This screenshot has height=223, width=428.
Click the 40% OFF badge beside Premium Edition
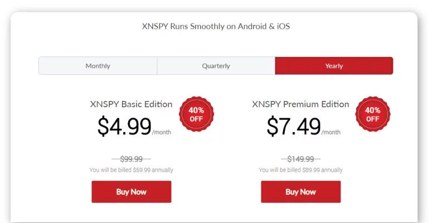[373, 114]
